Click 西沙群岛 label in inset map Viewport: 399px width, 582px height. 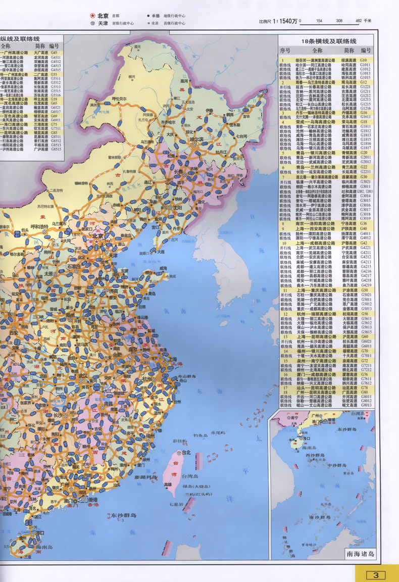click(x=316, y=455)
